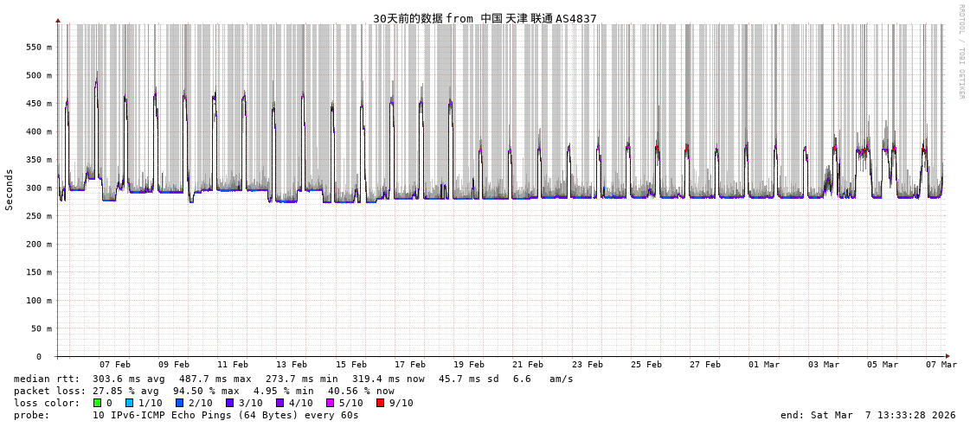
Task: Click the median rtt statistics line
Action: pyautogui.click(x=293, y=379)
